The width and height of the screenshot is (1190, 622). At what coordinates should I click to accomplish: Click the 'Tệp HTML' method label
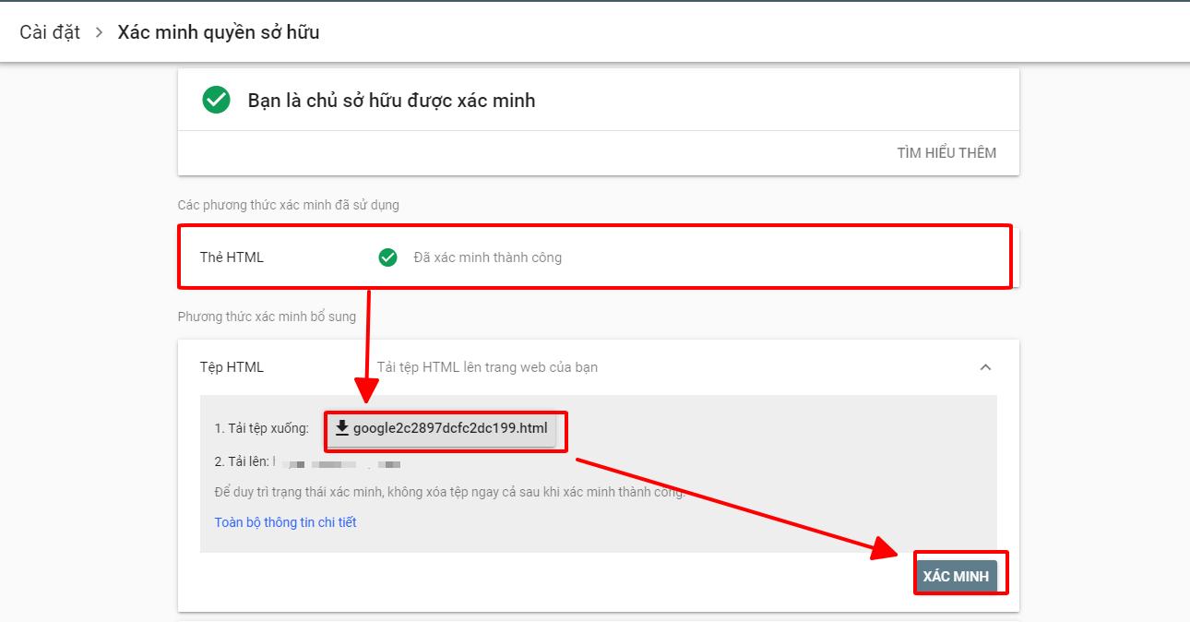pos(232,367)
